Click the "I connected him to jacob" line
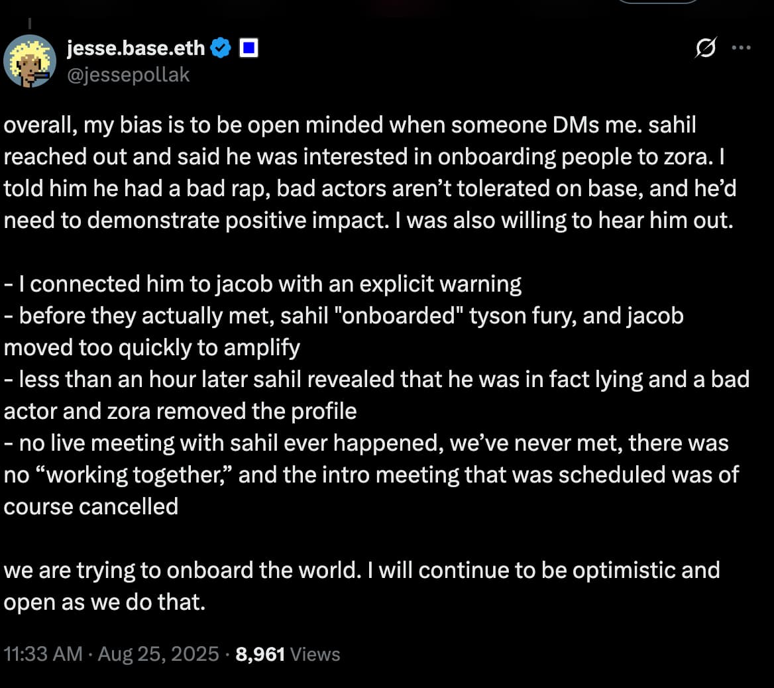774x688 pixels. pos(263,284)
